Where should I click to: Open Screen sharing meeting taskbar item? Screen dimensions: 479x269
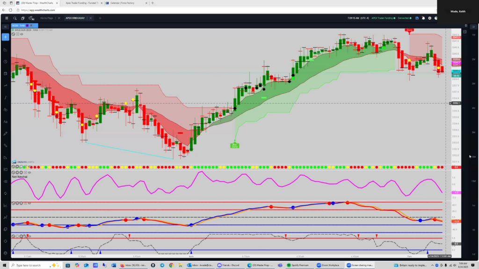(360, 265)
